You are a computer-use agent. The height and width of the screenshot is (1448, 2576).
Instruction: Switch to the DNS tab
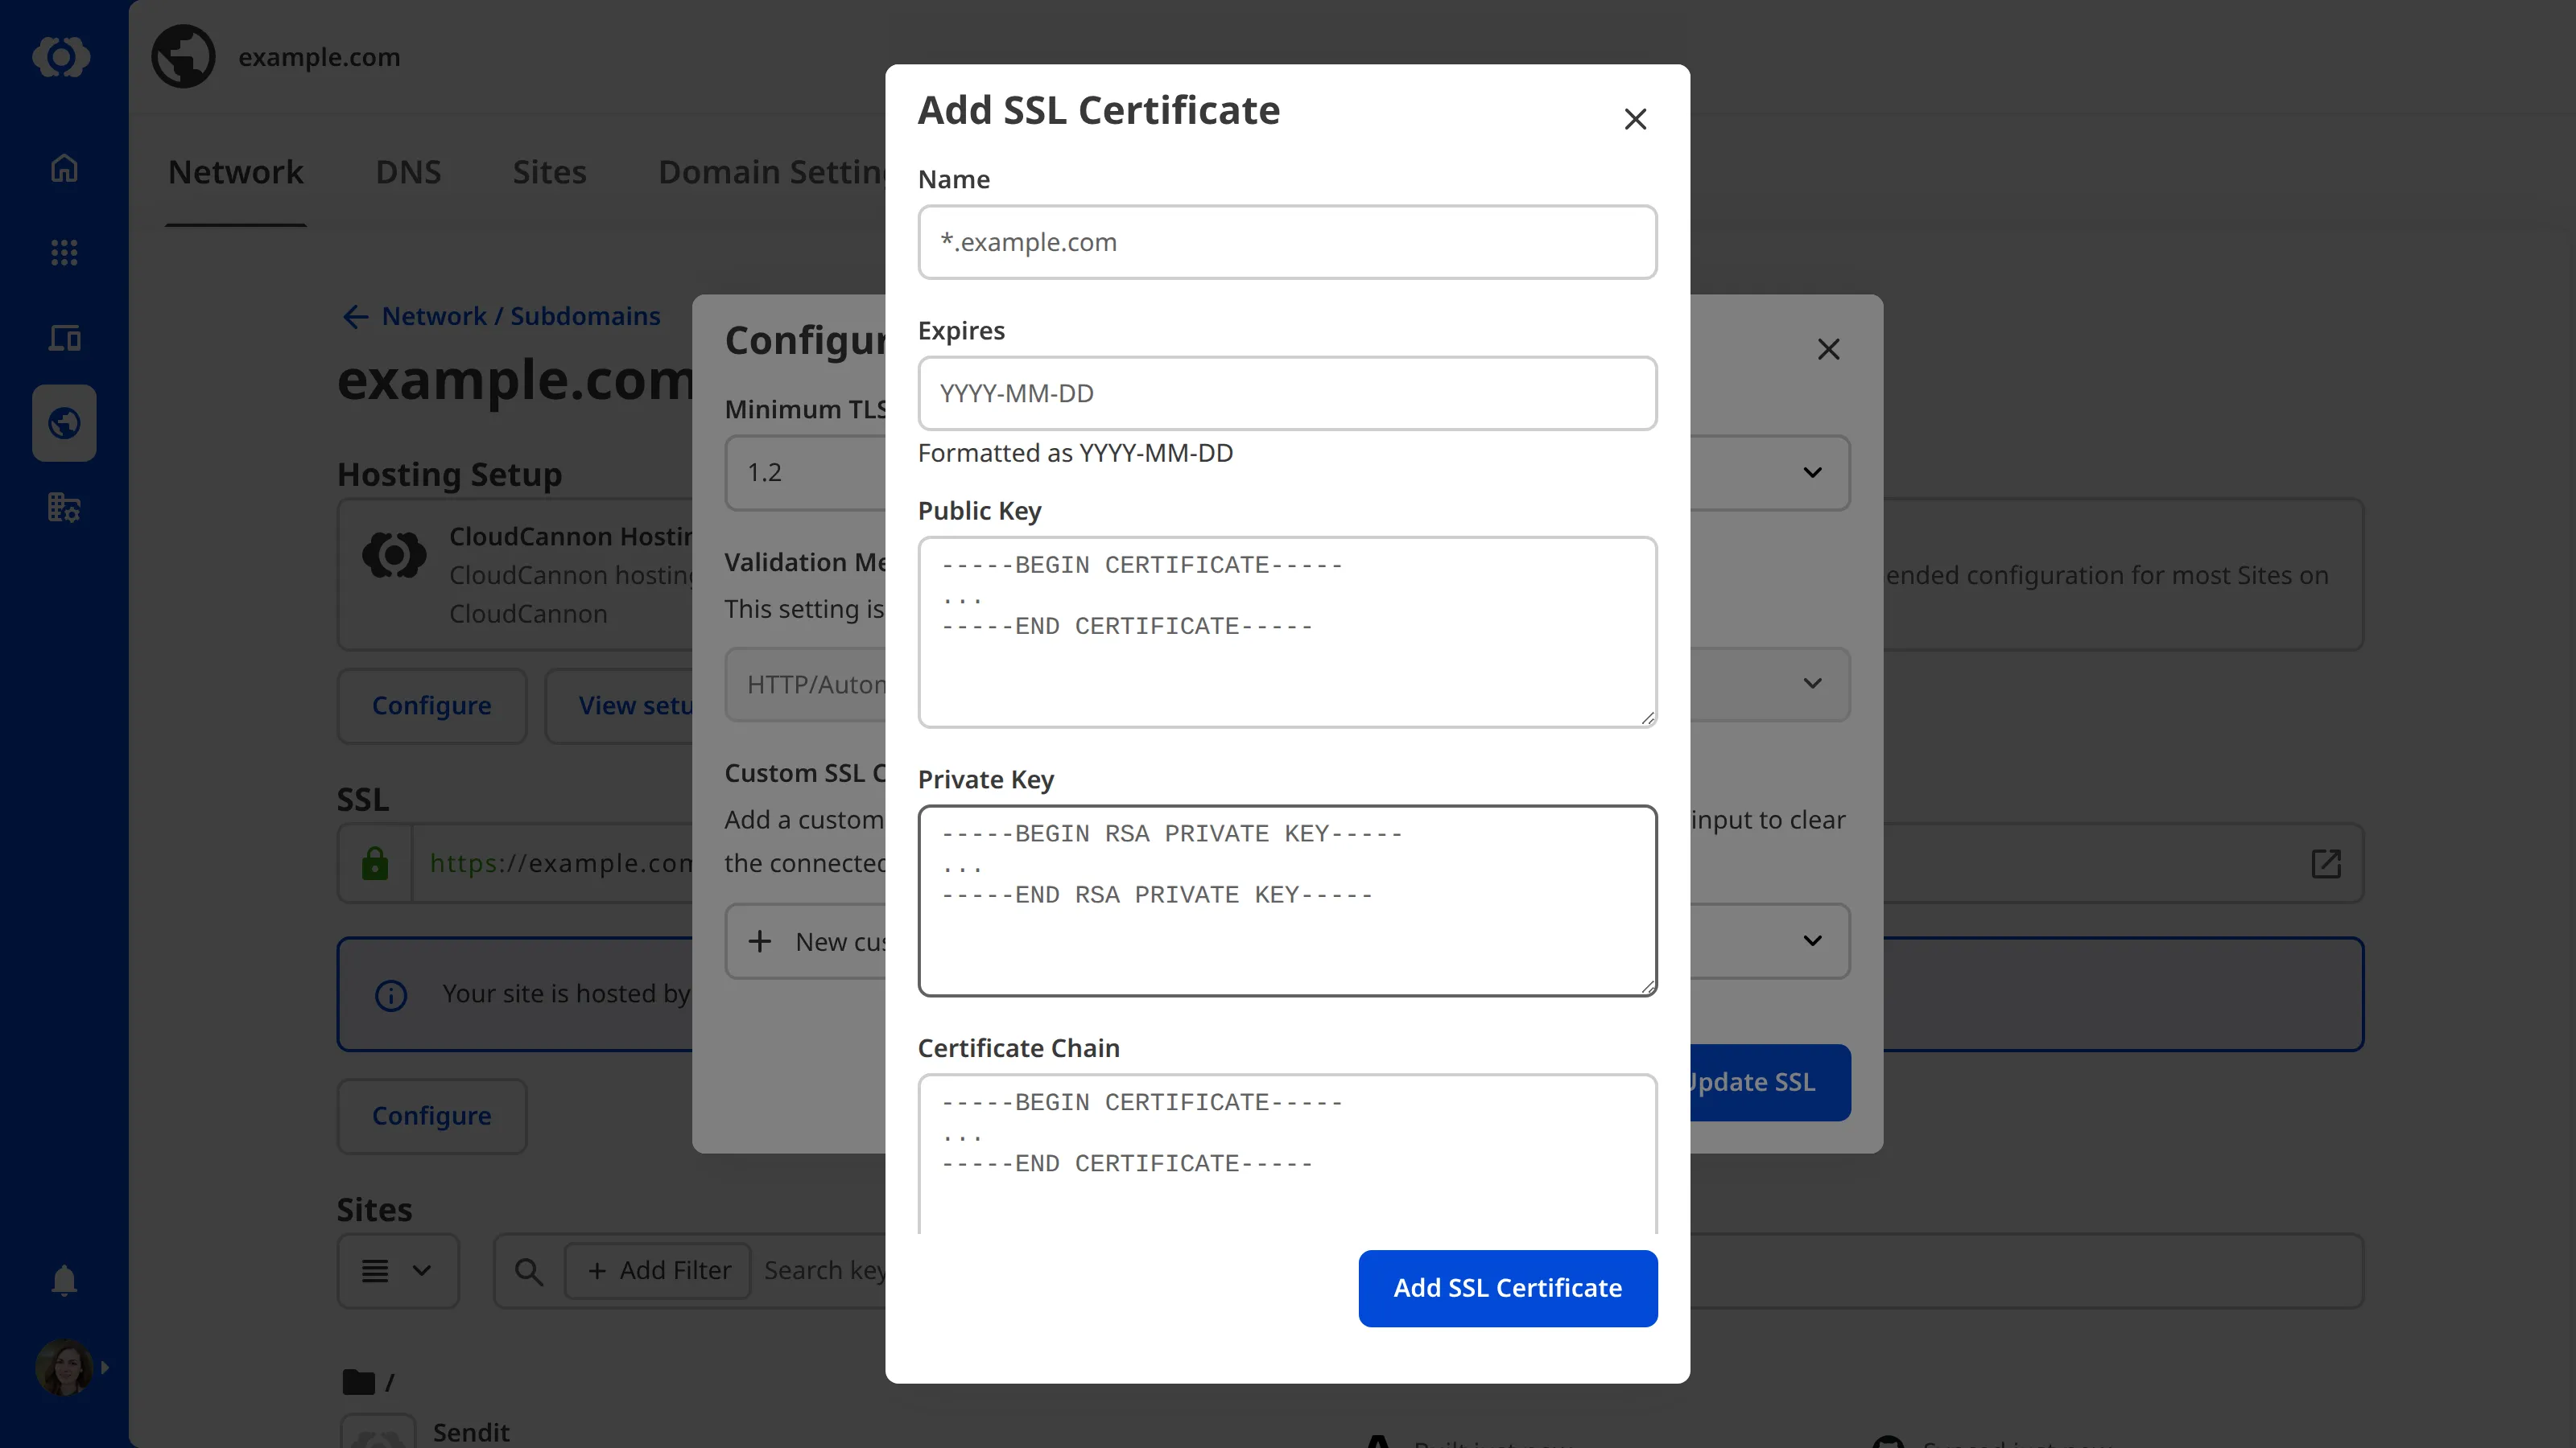click(x=408, y=171)
